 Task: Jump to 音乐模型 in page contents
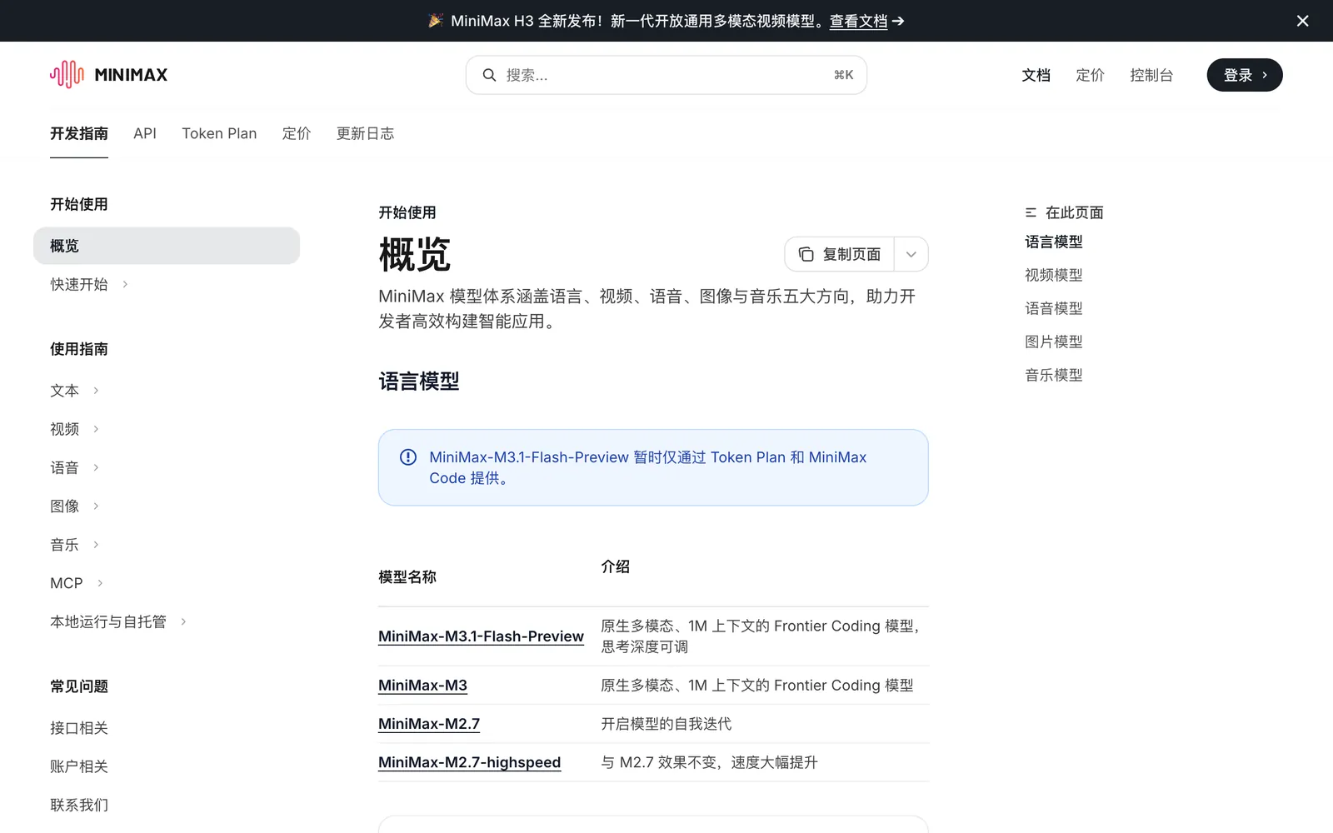(1054, 375)
